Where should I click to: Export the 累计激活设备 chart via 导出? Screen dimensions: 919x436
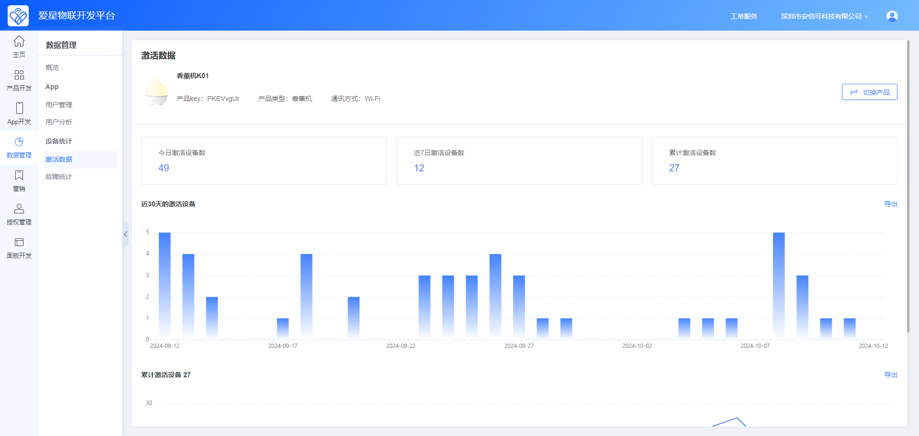[890, 375]
